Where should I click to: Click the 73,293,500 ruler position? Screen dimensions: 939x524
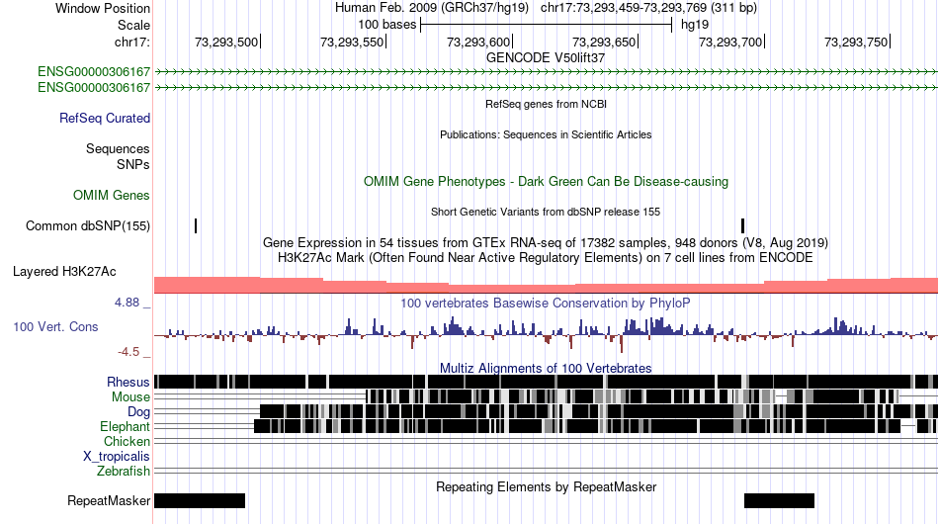[226, 42]
